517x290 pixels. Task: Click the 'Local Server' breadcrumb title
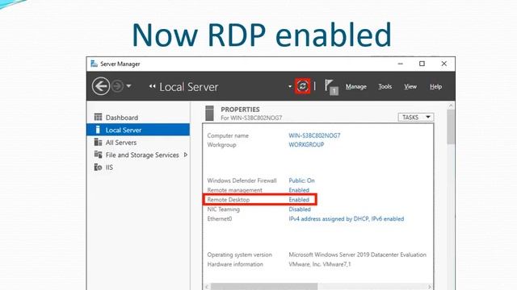coord(188,87)
